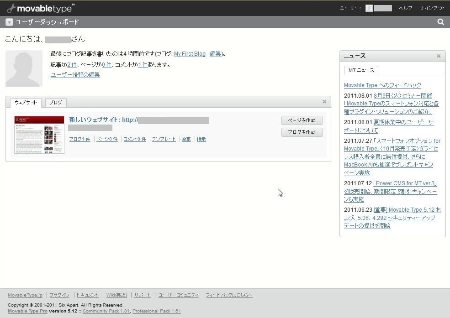Open the 1 件 comments link
Screen dimensions: 450x318
[x=143, y=65]
